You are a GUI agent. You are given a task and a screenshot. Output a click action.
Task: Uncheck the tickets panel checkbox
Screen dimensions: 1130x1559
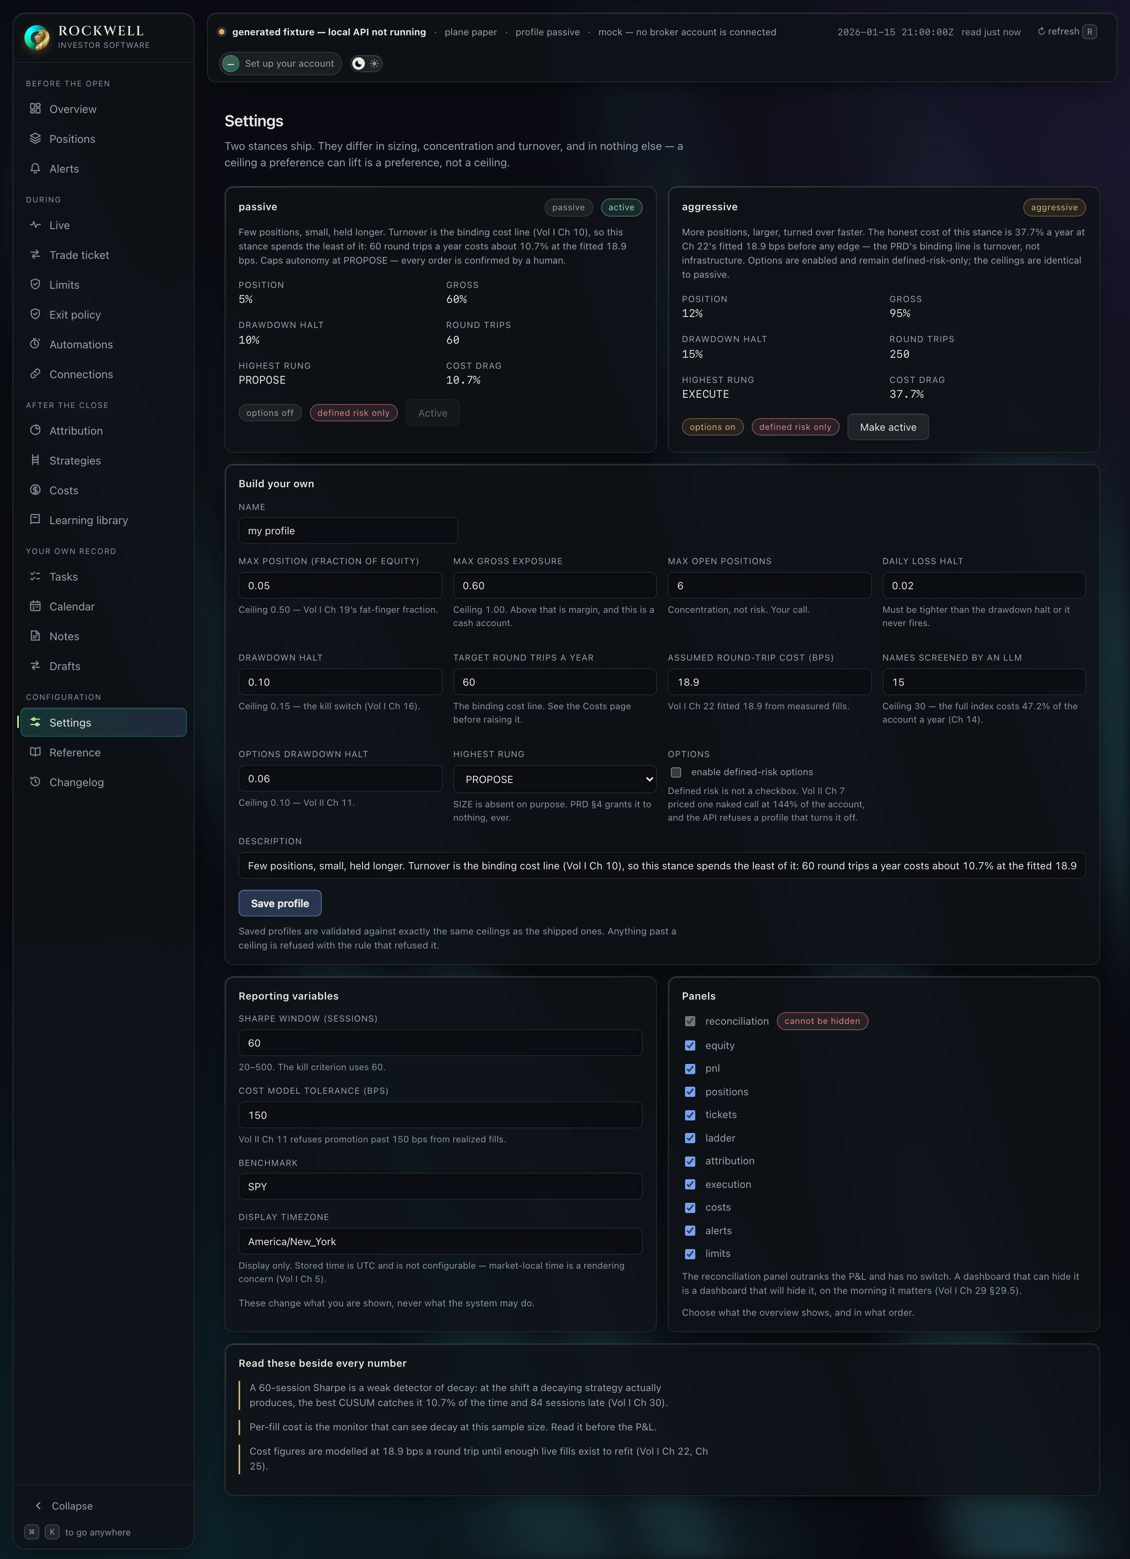tap(690, 1115)
